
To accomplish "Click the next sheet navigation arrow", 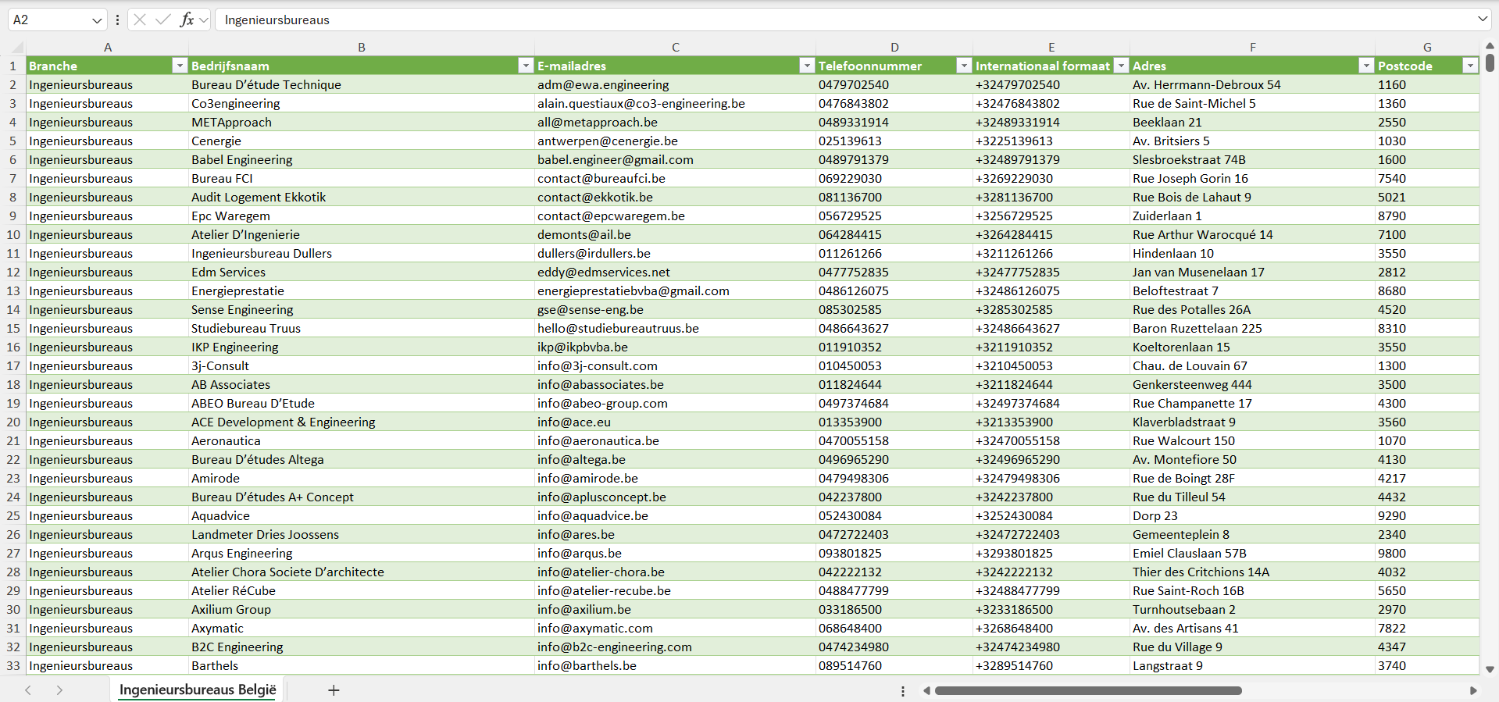I will click(x=59, y=690).
